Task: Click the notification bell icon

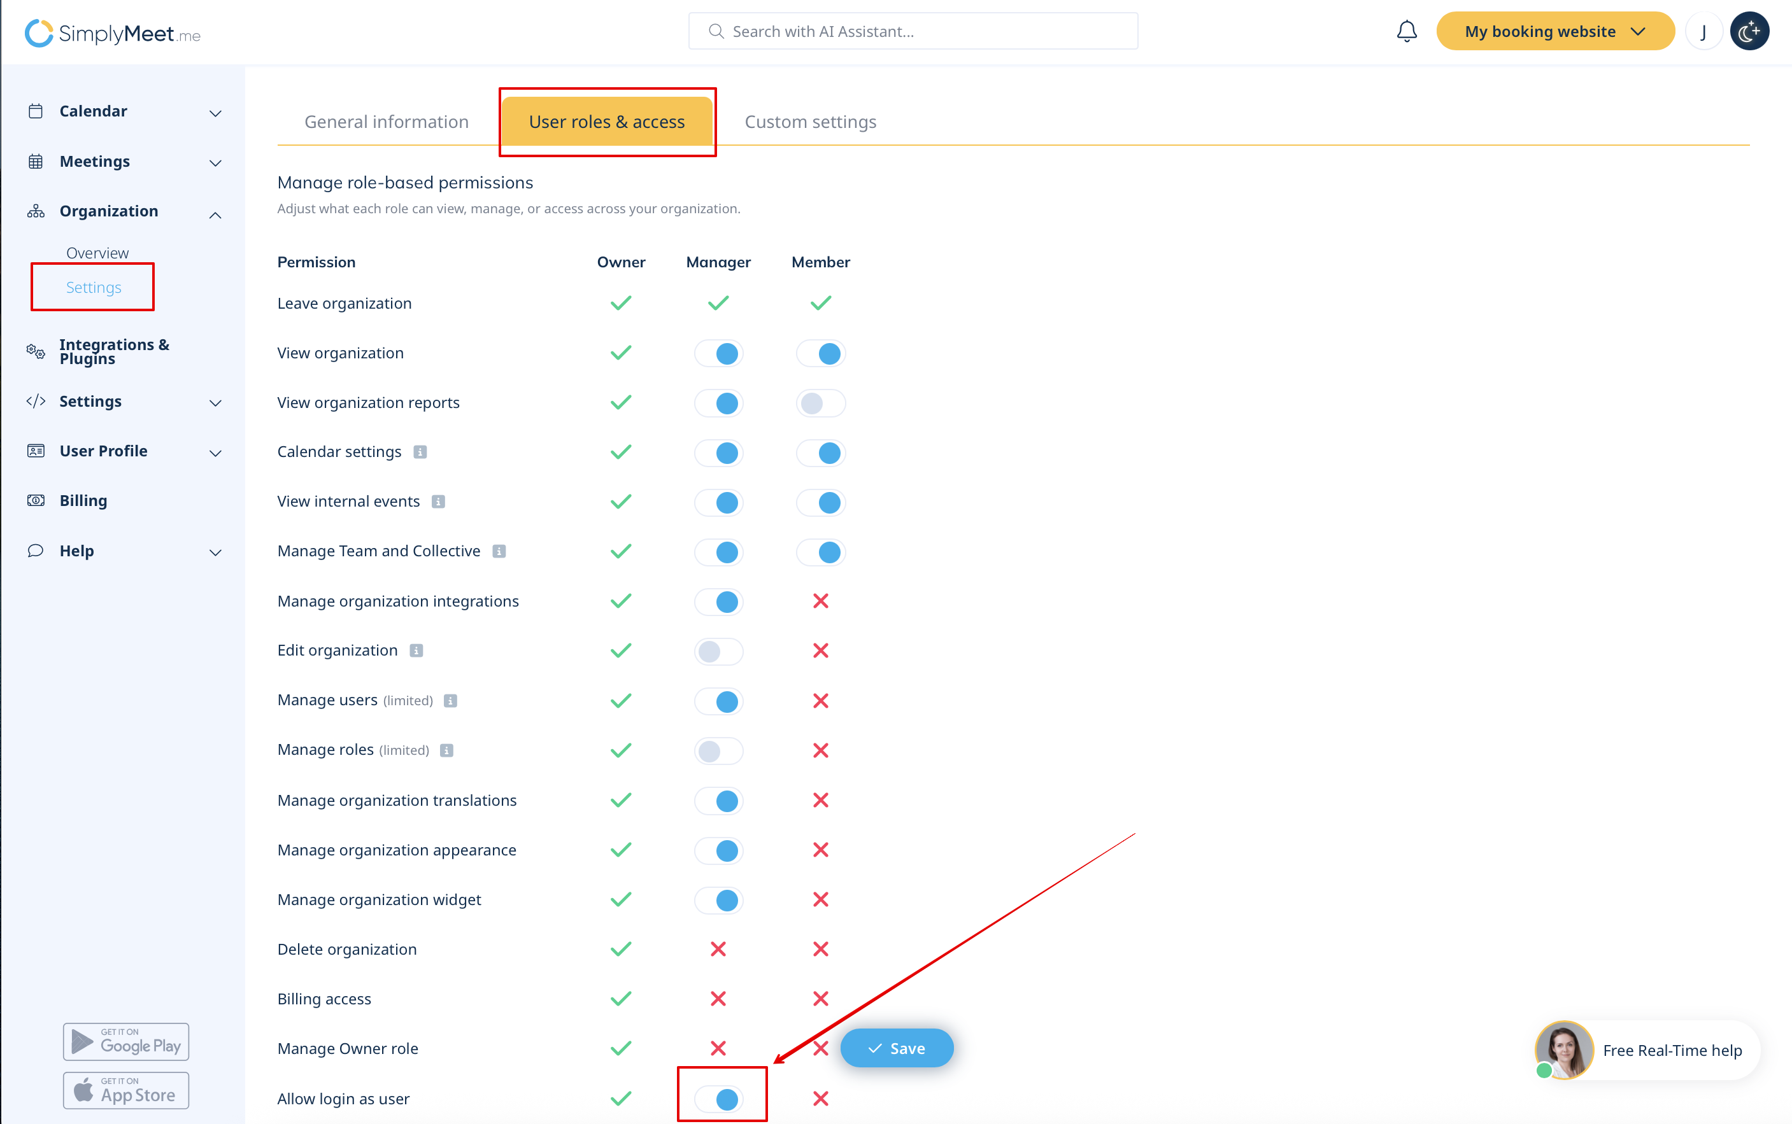Action: tap(1406, 31)
